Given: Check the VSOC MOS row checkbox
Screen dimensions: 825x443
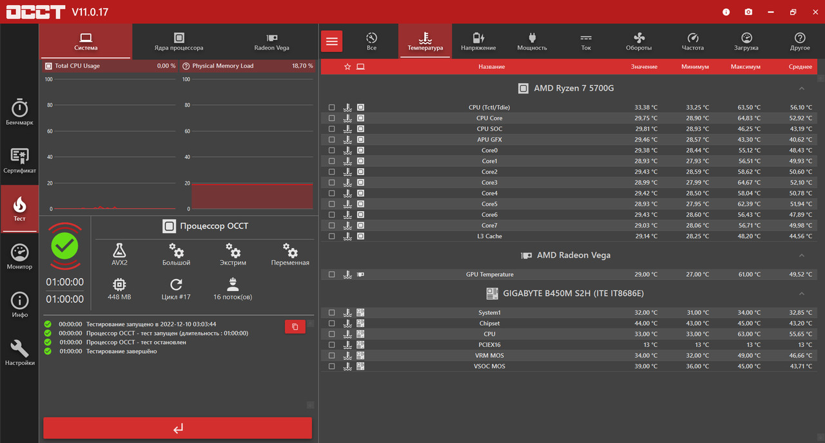Looking at the screenshot, I should tap(332, 366).
